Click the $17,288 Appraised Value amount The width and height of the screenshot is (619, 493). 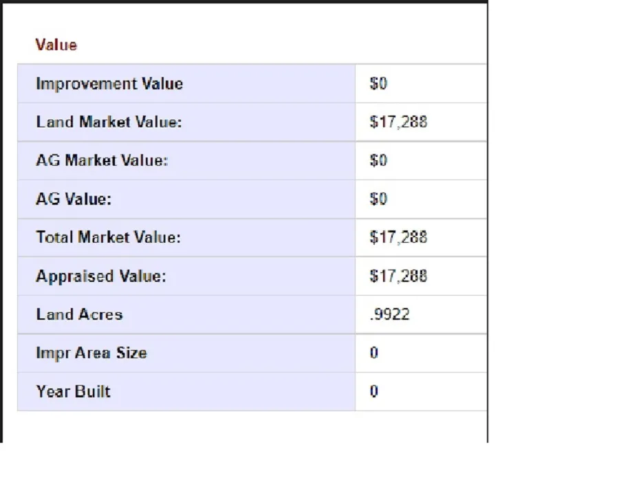tap(398, 276)
